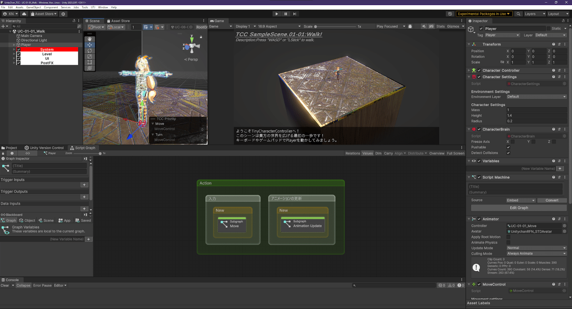
Task: Open the Update Mode dropdown
Action: (x=536, y=248)
